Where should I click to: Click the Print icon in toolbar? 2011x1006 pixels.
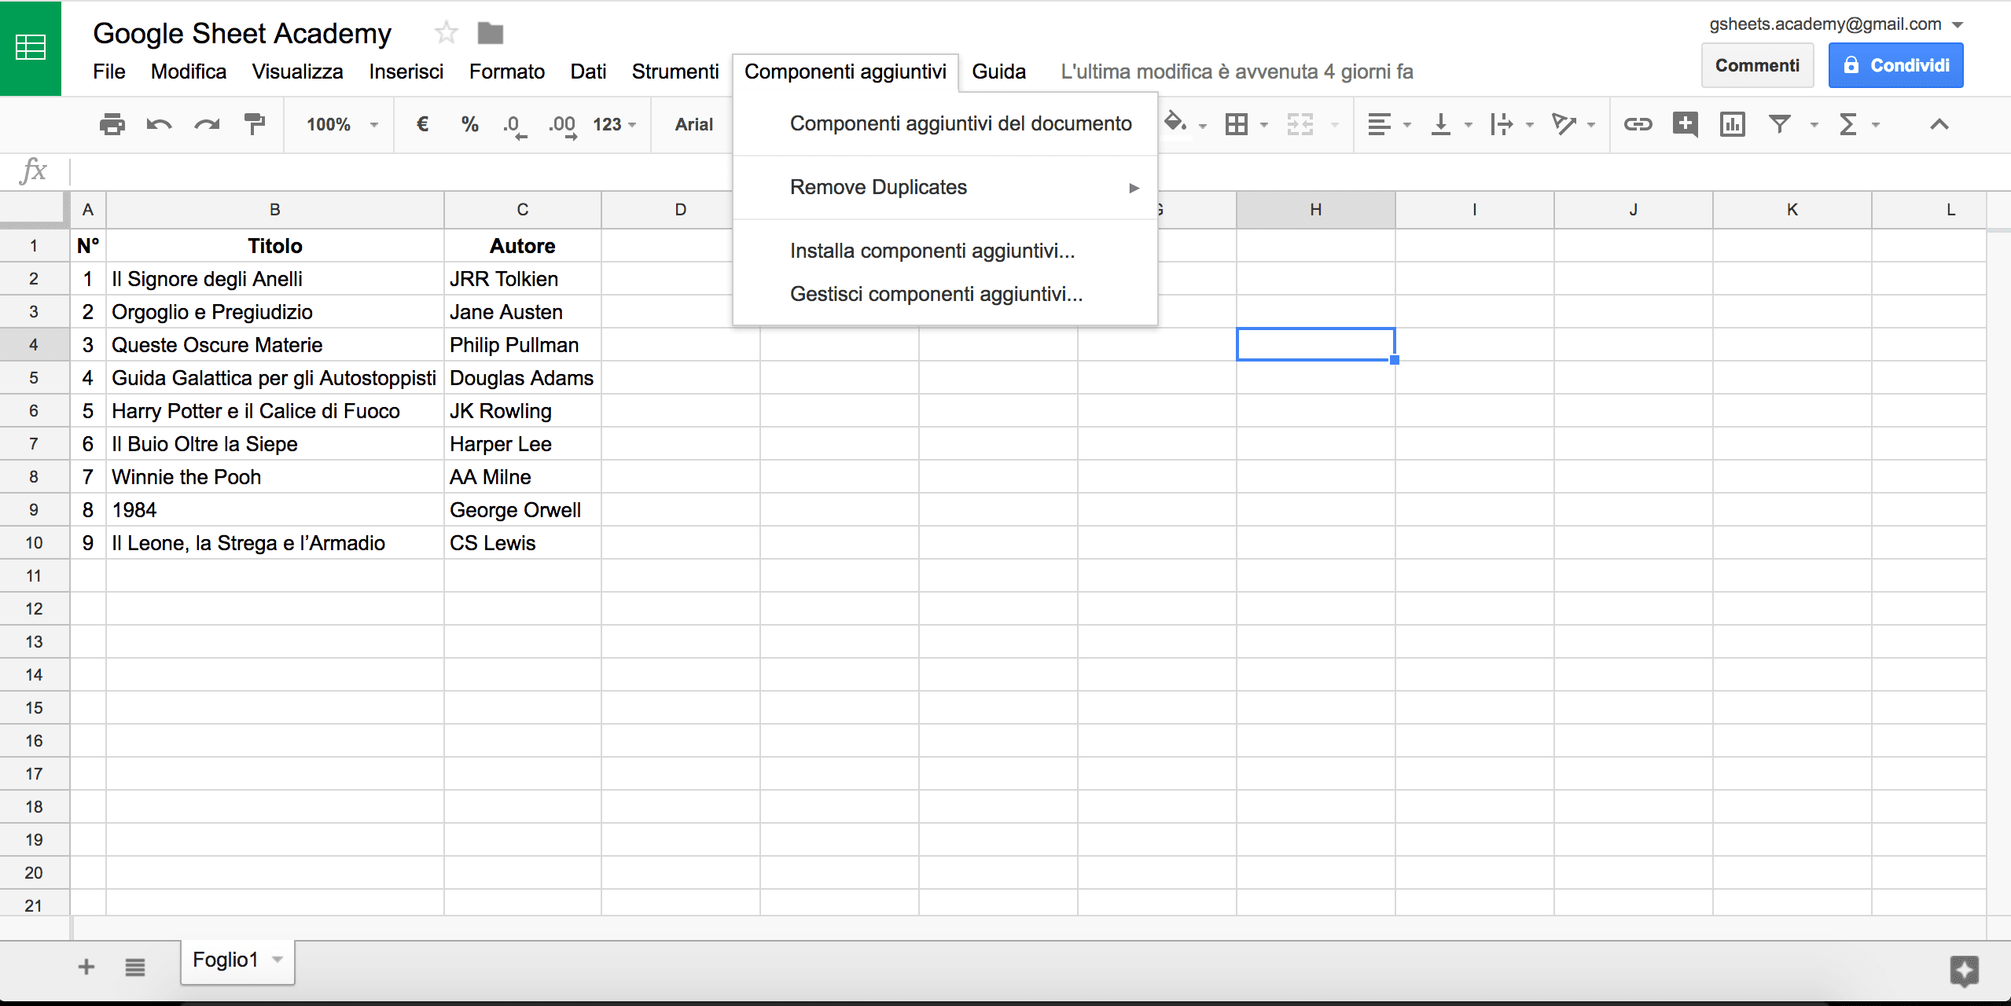[112, 124]
